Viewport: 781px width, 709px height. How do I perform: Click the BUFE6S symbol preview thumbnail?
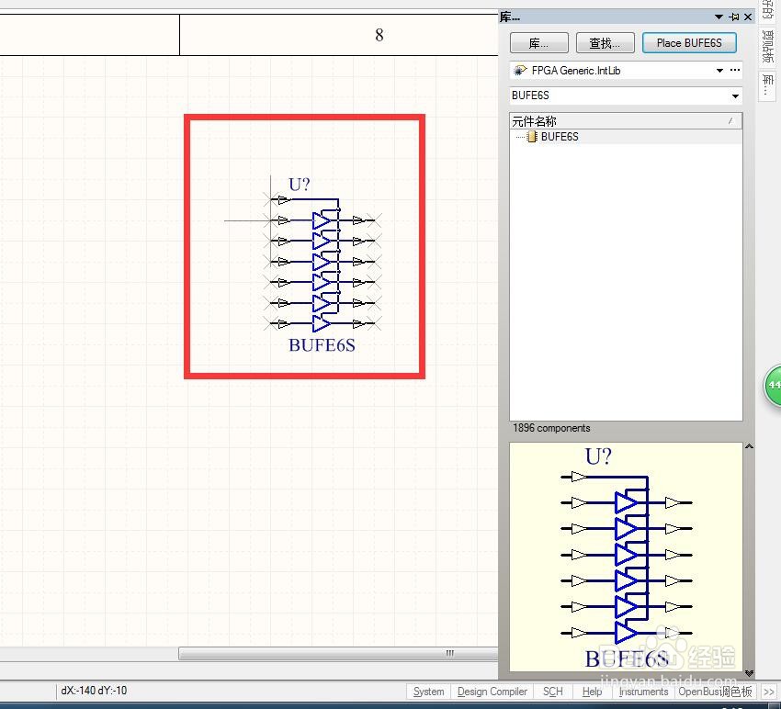626,557
